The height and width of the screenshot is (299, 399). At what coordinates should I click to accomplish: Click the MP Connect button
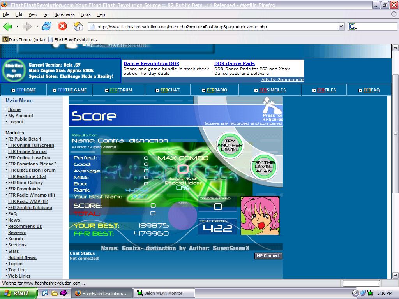coord(268,256)
